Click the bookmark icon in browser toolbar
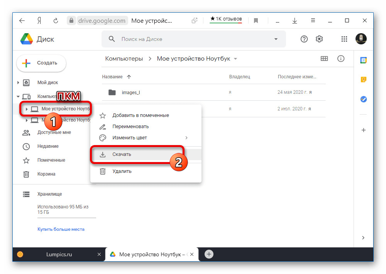Screen dimensions: 386x274 [x=256, y=21]
